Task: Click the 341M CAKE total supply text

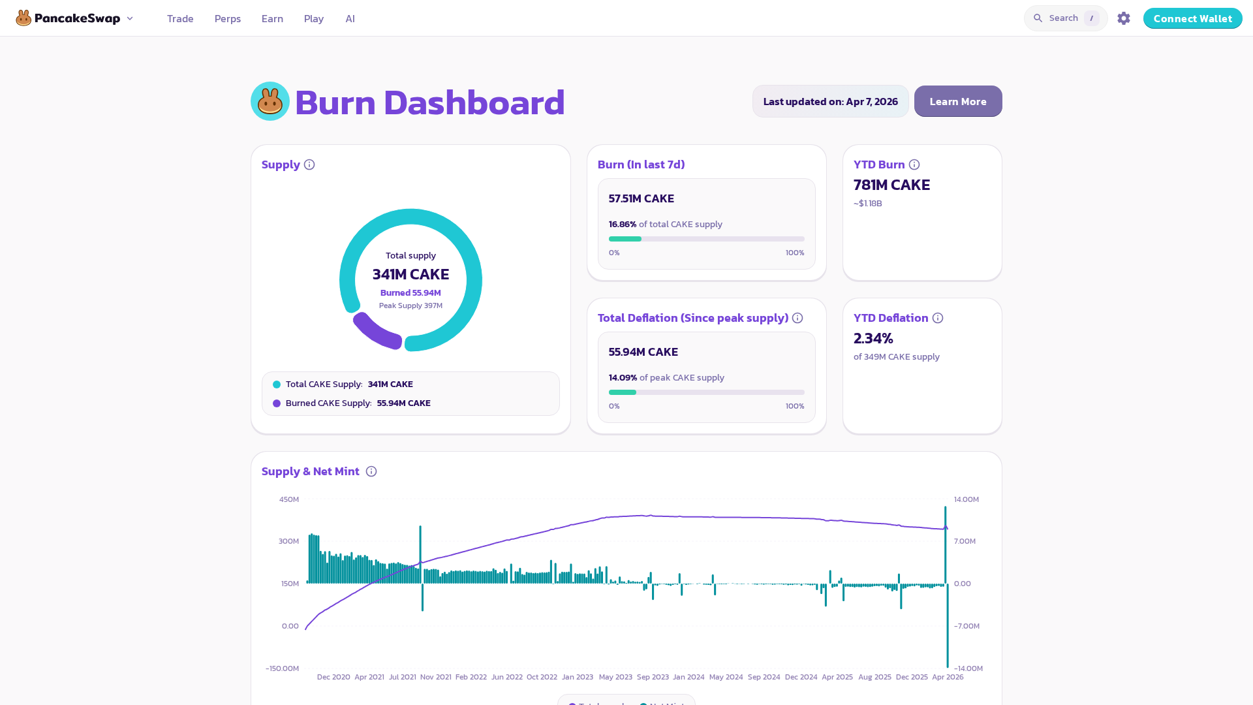Action: (411, 274)
